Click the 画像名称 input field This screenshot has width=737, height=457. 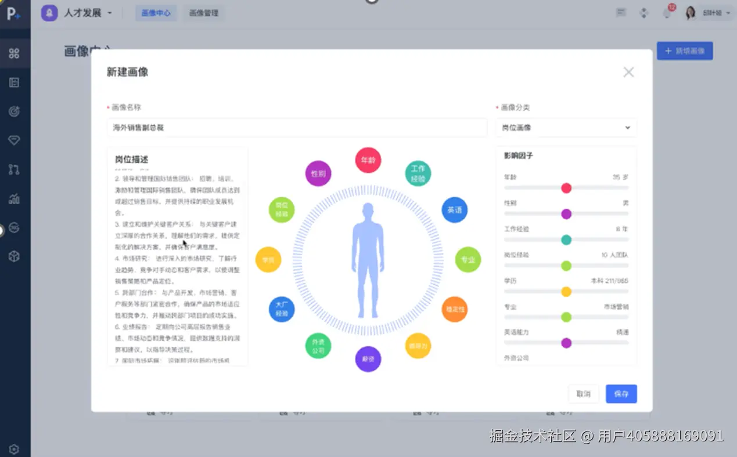(297, 128)
